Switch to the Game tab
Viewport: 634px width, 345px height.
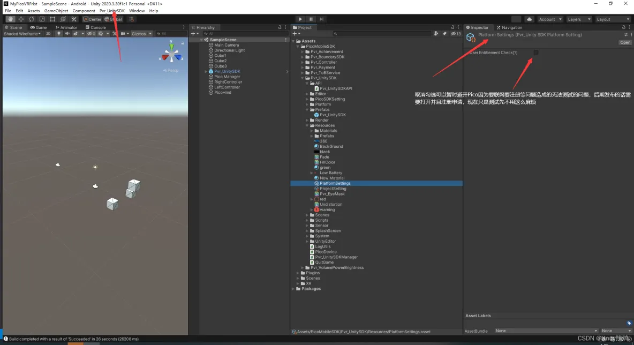pyautogui.click(x=39, y=27)
